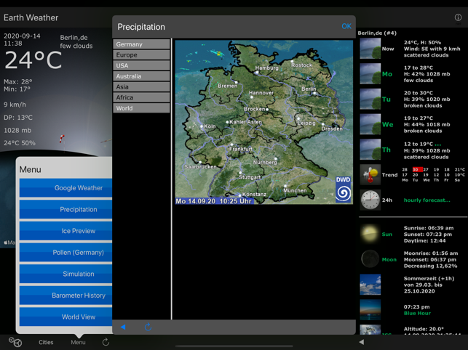This screenshot has height=350, width=468.
Task: Tap the Now weather thumbnail
Action: 370,49
